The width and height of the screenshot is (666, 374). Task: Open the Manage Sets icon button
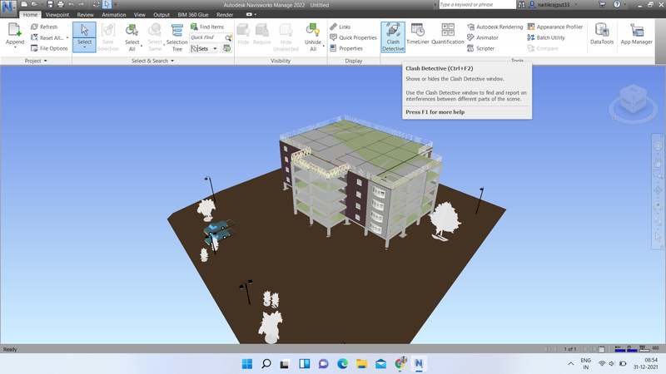tap(227, 49)
